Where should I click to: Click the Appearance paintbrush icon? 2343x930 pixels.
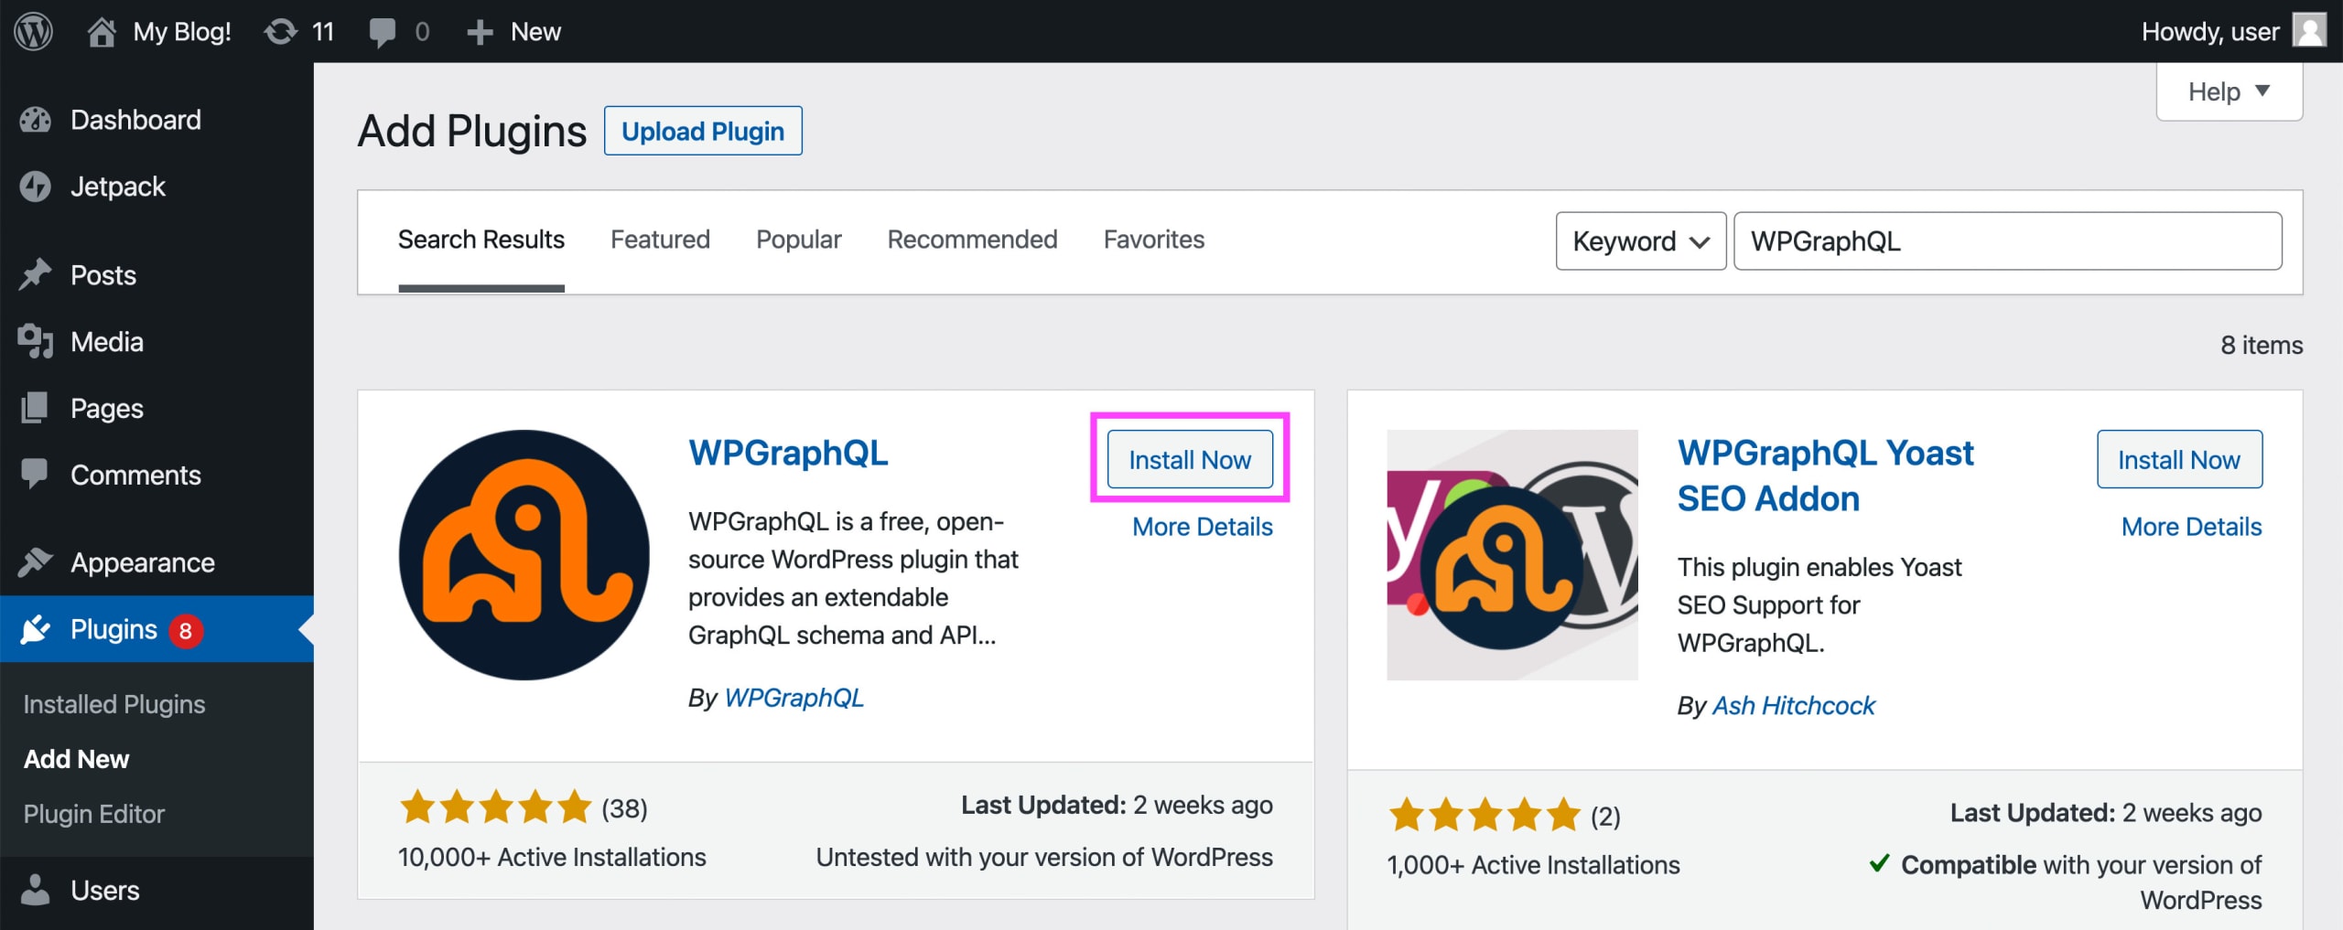coord(35,561)
